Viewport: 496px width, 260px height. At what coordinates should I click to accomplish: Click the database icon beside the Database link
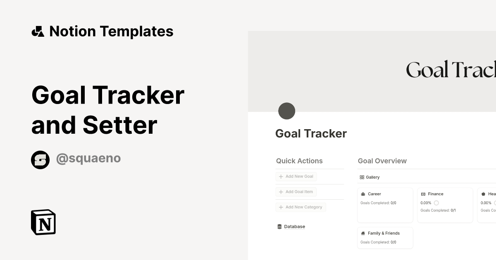(279, 226)
